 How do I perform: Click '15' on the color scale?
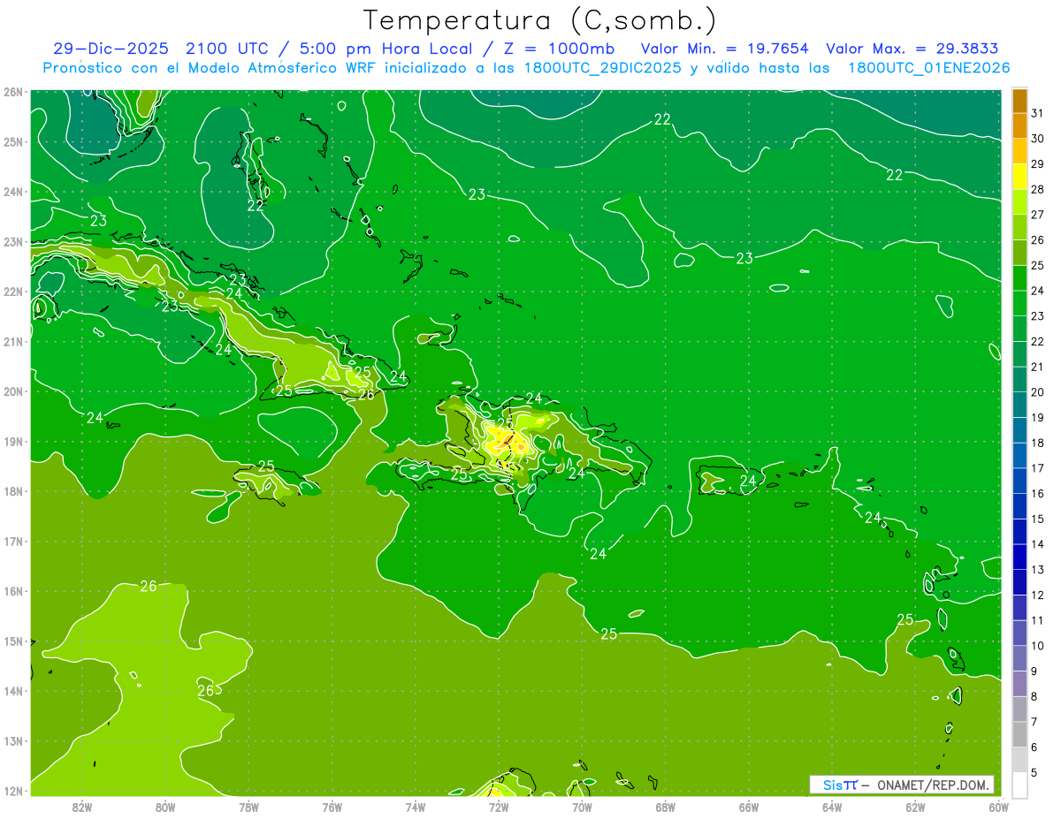click(1038, 519)
